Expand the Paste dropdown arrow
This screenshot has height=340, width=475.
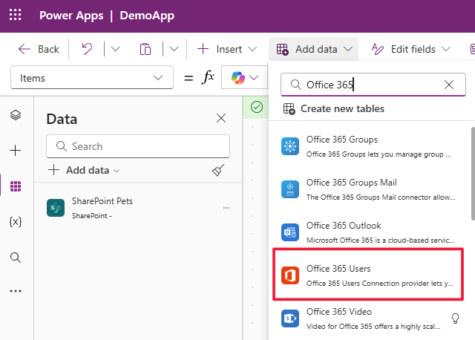pos(174,49)
